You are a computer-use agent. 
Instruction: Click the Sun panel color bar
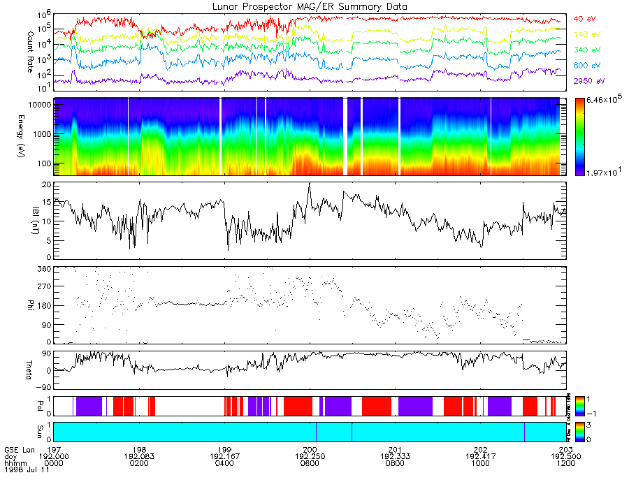[x=579, y=432]
